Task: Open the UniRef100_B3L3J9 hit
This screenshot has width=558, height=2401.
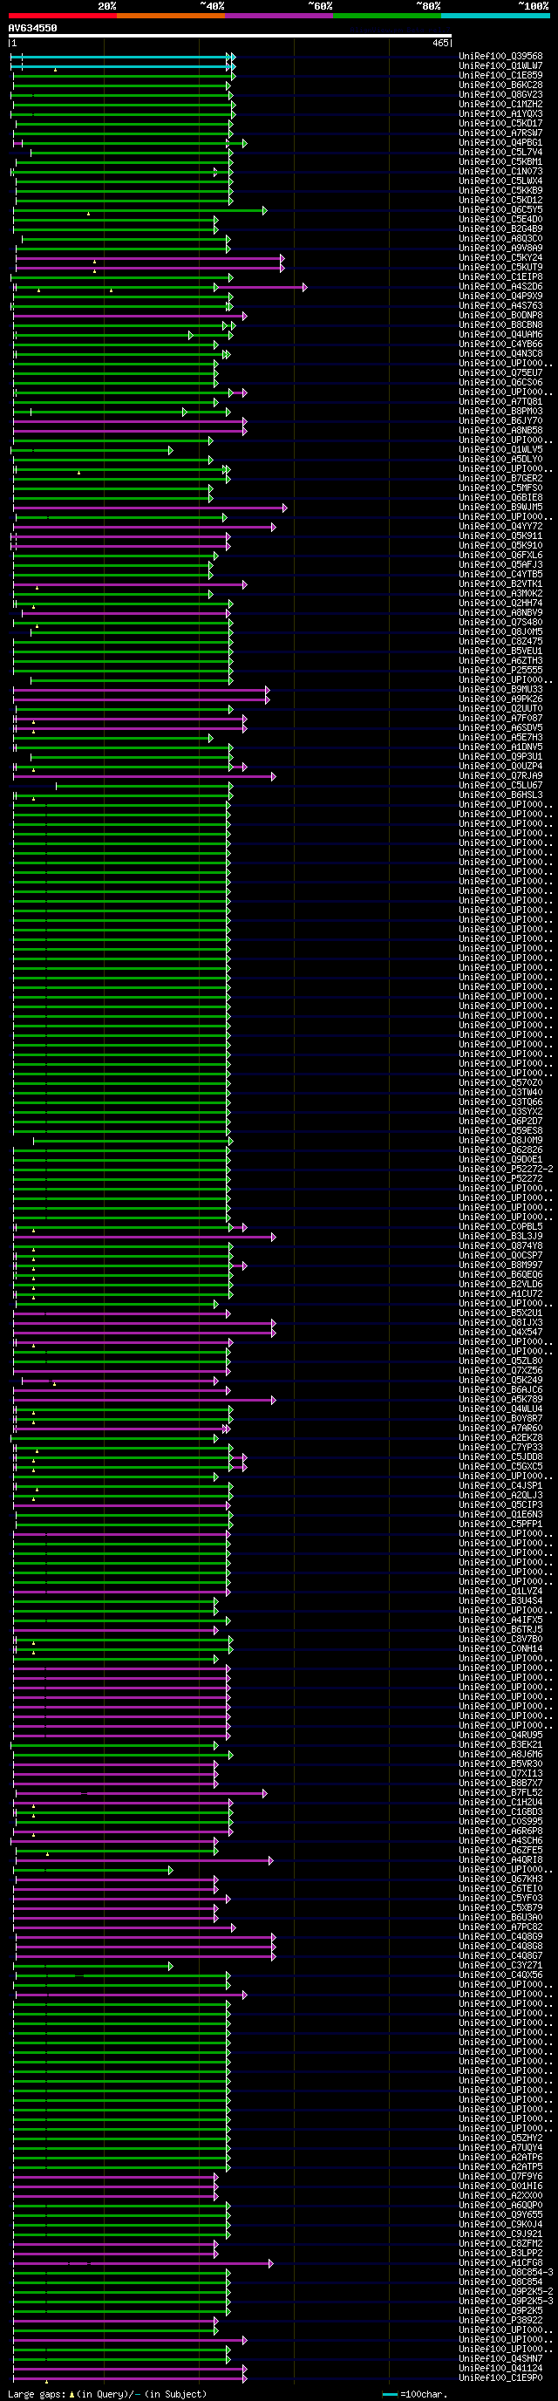Action: 500,1236
